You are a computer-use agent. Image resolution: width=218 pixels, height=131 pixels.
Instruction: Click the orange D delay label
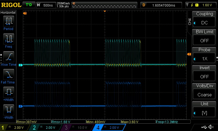(144, 5)
